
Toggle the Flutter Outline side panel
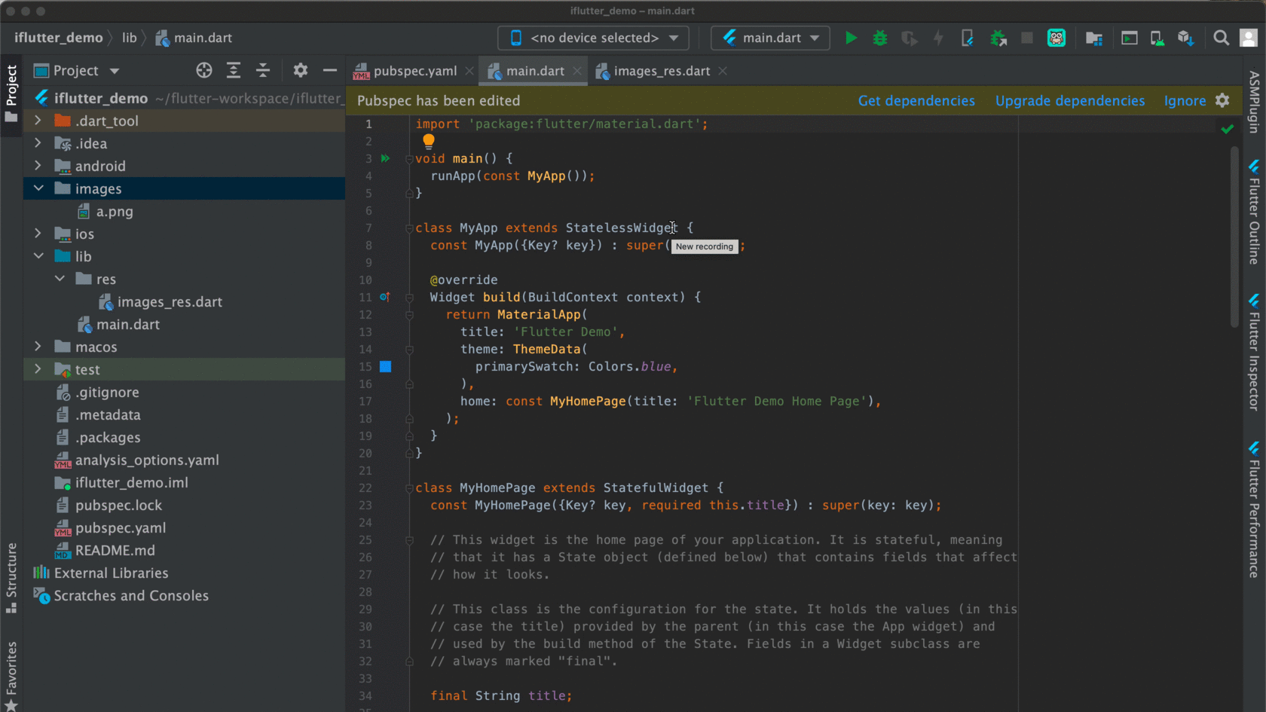pos(1254,212)
